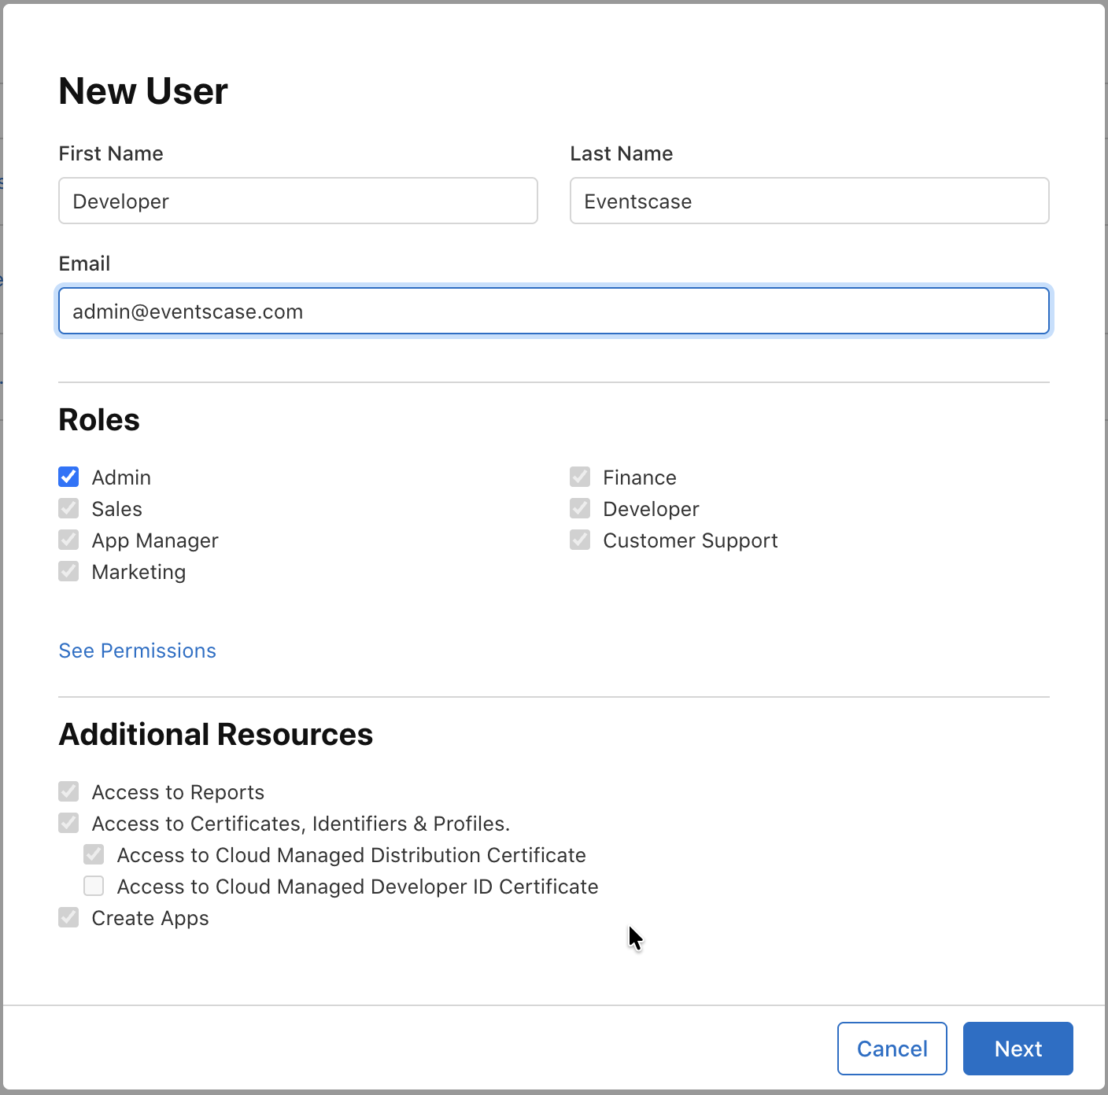Toggle the Finance role checkbox
Image resolution: width=1108 pixels, height=1095 pixels.
pyautogui.click(x=580, y=477)
